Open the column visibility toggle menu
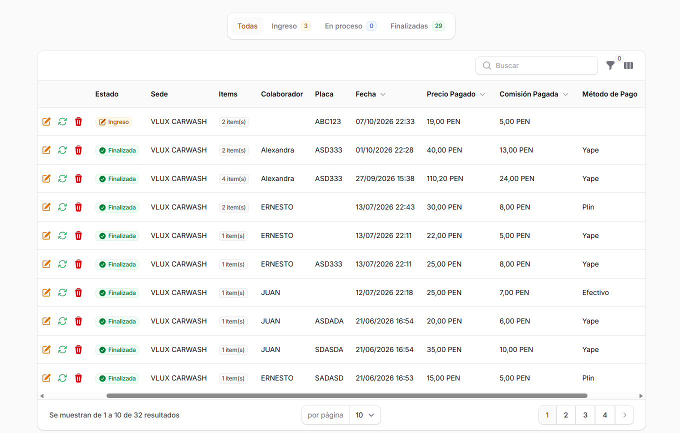Screen dimensions: 680x433 pos(628,65)
